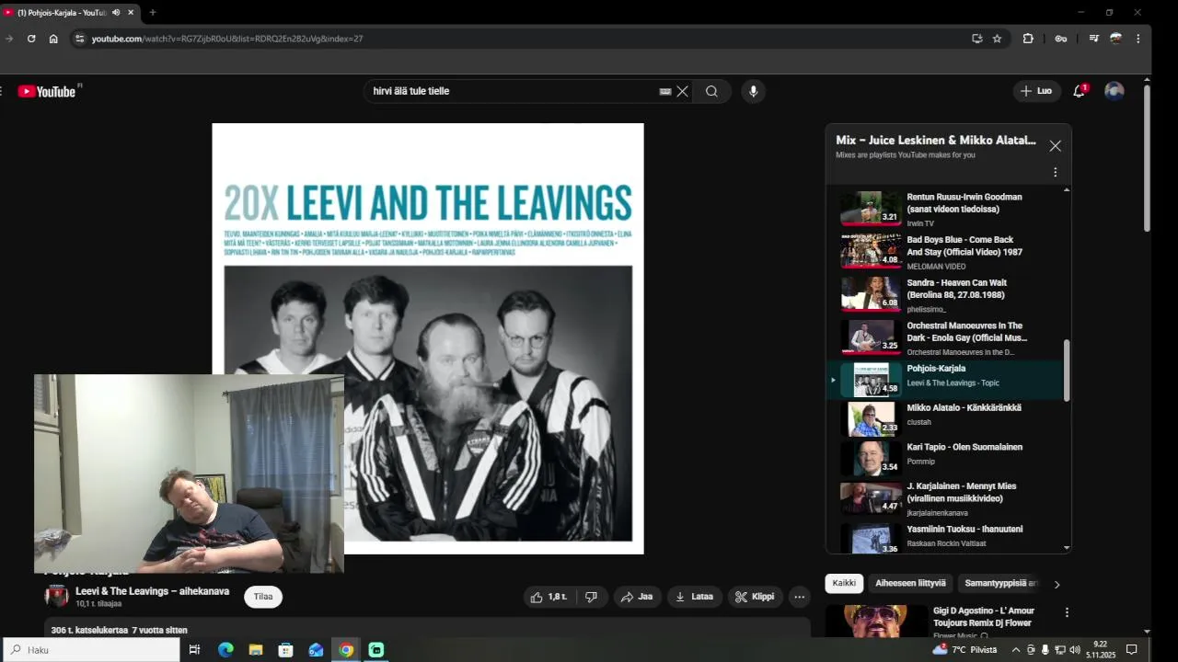
Task: Download video with Lataa button
Action: [694, 597]
